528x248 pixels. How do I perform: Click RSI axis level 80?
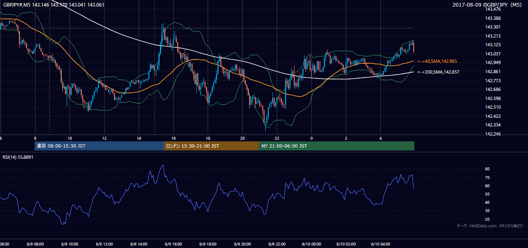[x=488, y=169]
